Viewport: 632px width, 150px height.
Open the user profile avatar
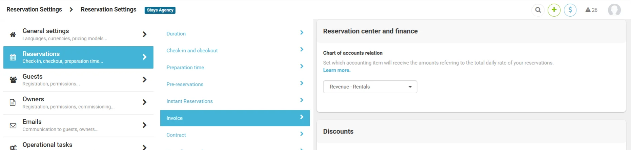pyautogui.click(x=614, y=10)
